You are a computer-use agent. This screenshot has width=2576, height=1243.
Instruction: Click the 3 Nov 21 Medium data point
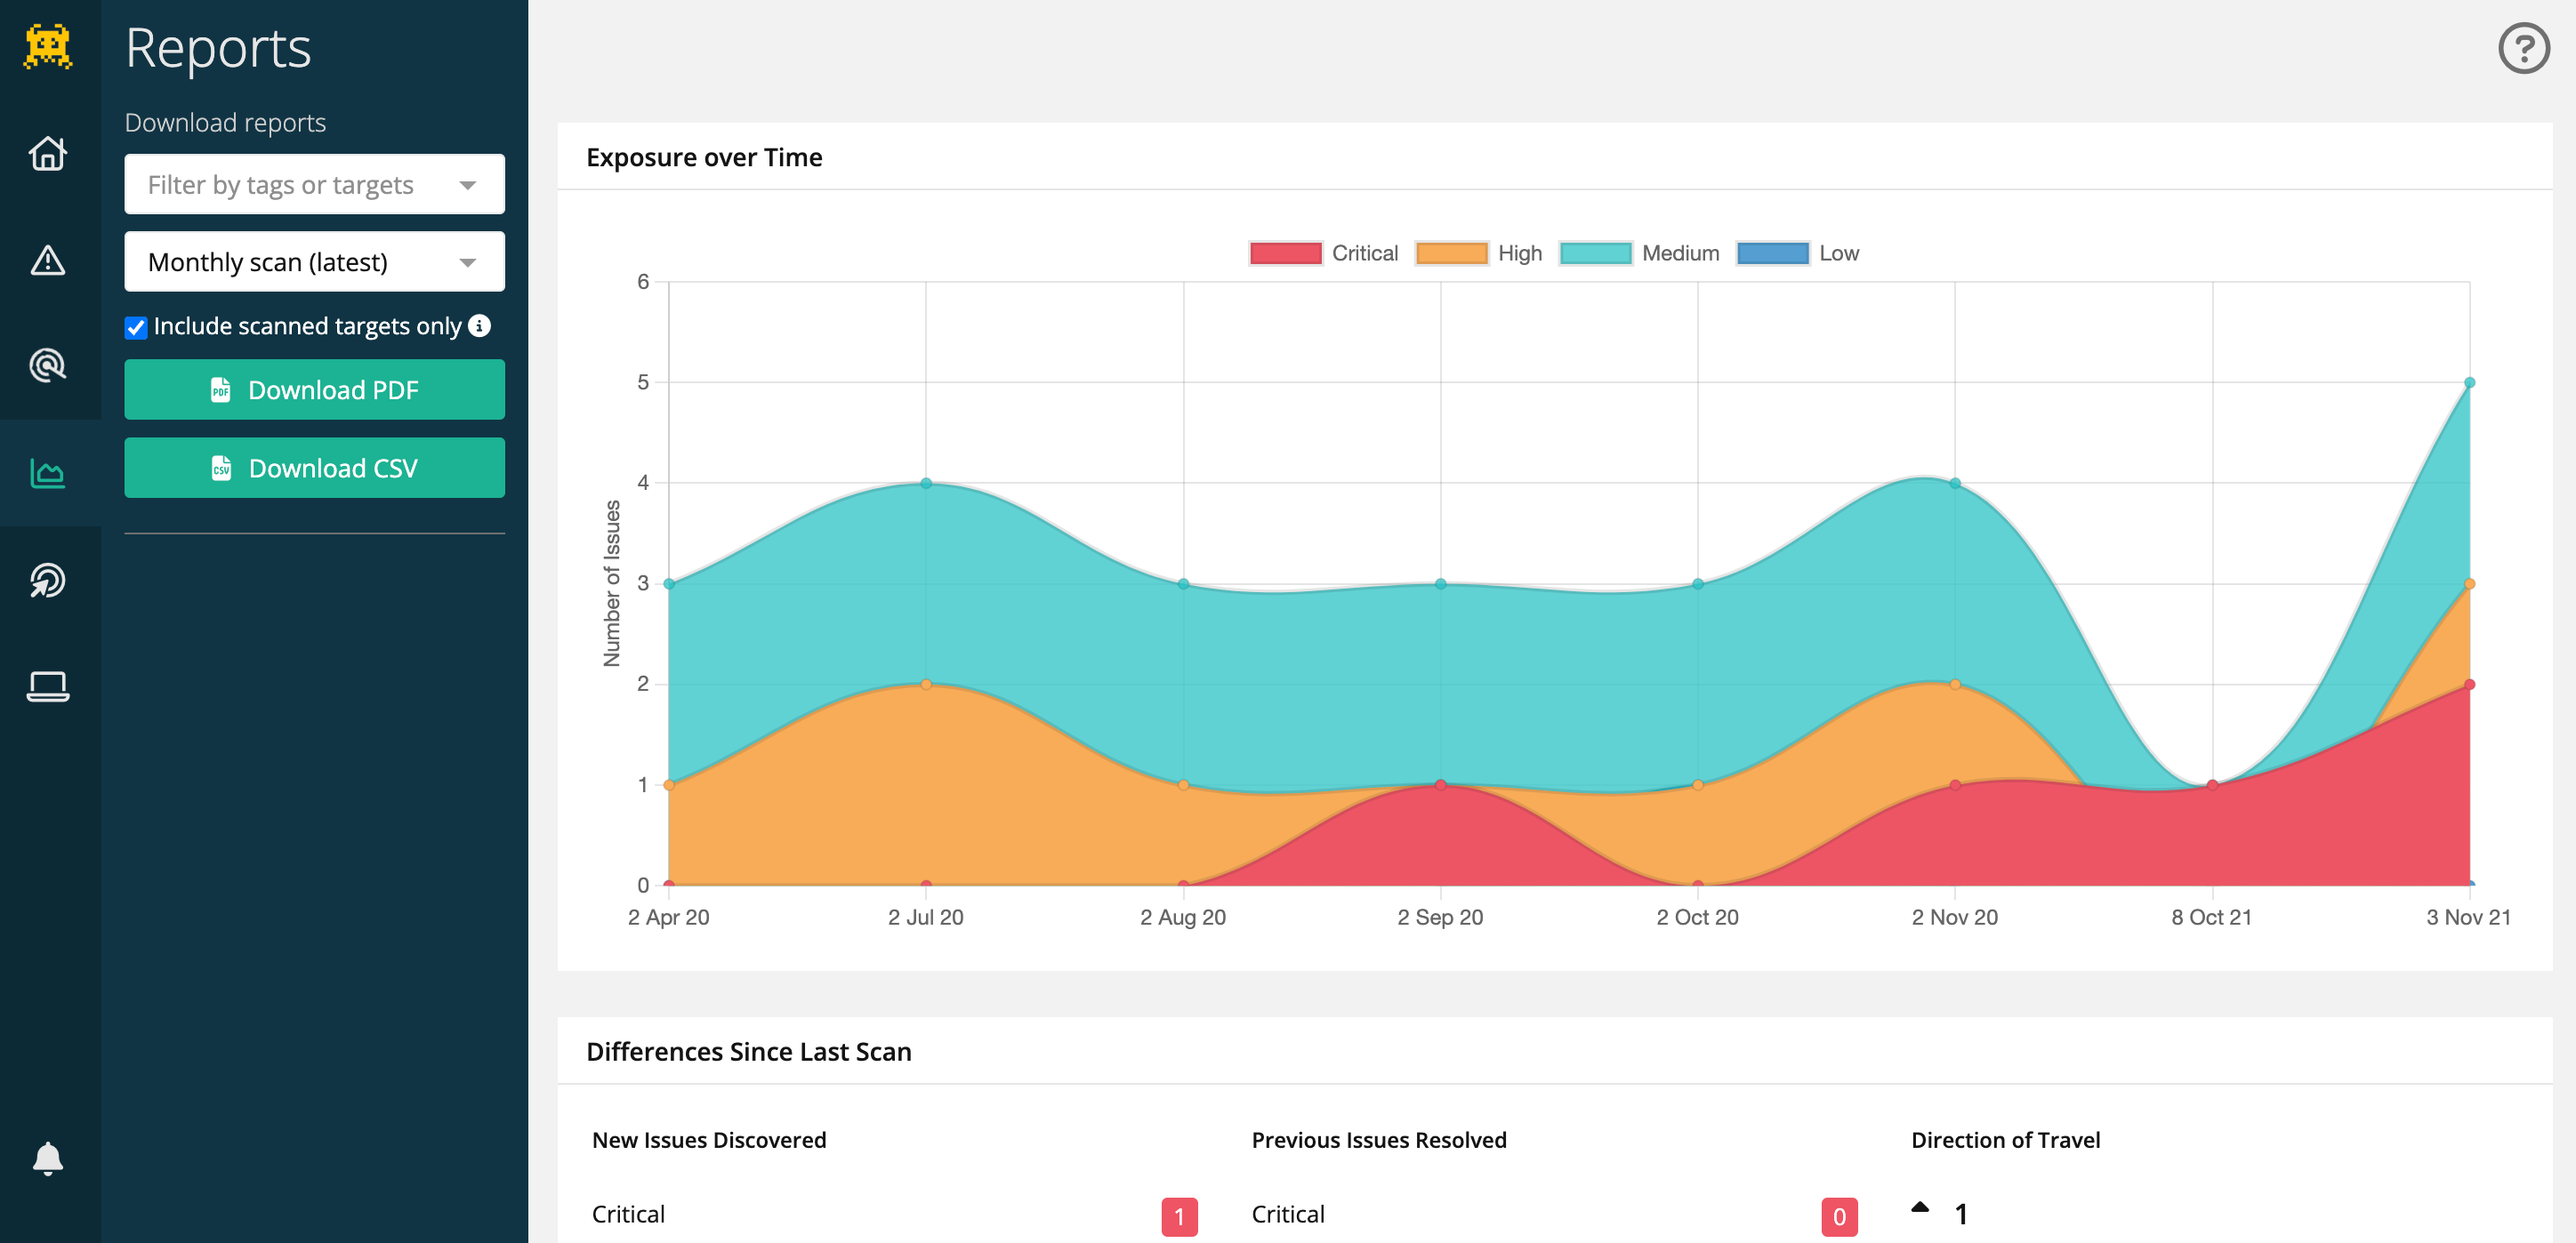(2469, 382)
